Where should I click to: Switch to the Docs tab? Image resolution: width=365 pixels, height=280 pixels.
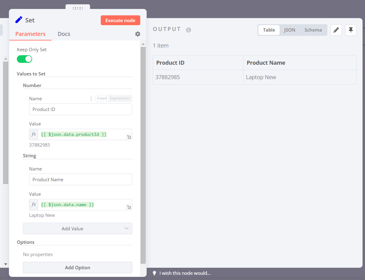coord(64,34)
